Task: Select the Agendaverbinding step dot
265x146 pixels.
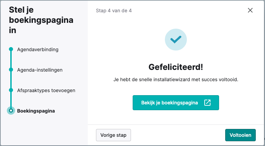Action: point(11,49)
